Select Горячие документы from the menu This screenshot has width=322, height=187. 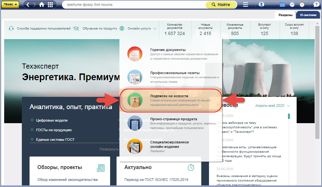(x=168, y=50)
